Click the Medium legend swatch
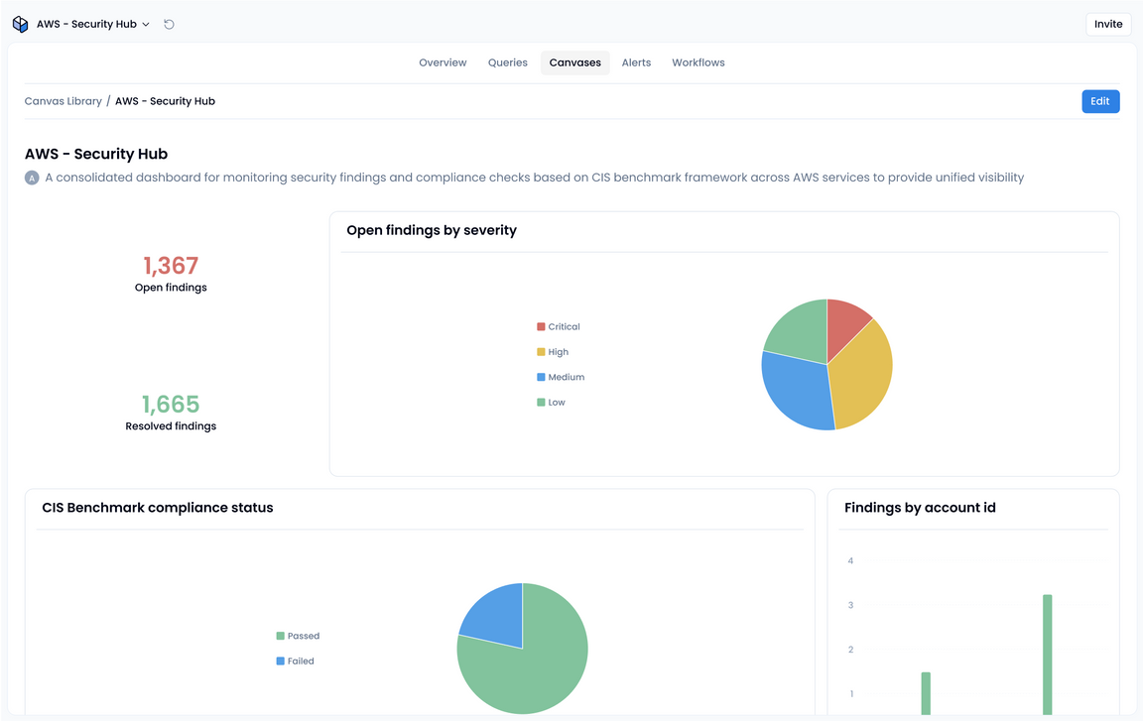1143x721 pixels. 541,377
